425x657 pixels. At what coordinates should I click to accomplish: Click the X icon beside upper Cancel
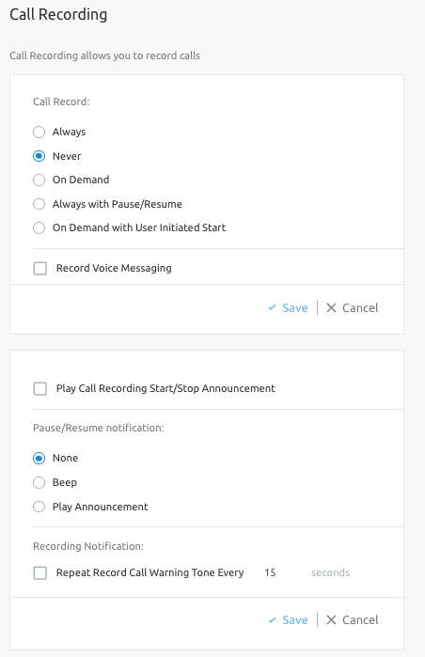tap(331, 308)
